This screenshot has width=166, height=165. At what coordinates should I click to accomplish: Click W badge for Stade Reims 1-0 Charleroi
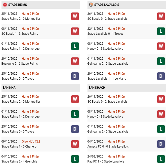click(75, 144)
